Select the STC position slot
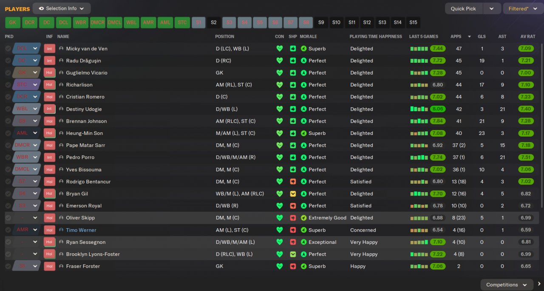Screen dimensions: 544x291 tap(182, 22)
